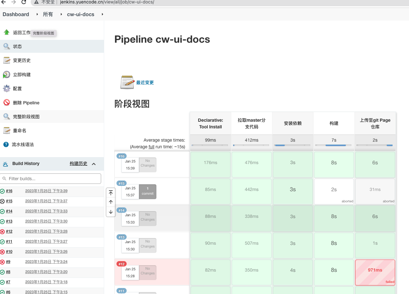Viewport: 409px width, 294px height.
Task: Click the Build History weather icon
Action: coord(5,164)
